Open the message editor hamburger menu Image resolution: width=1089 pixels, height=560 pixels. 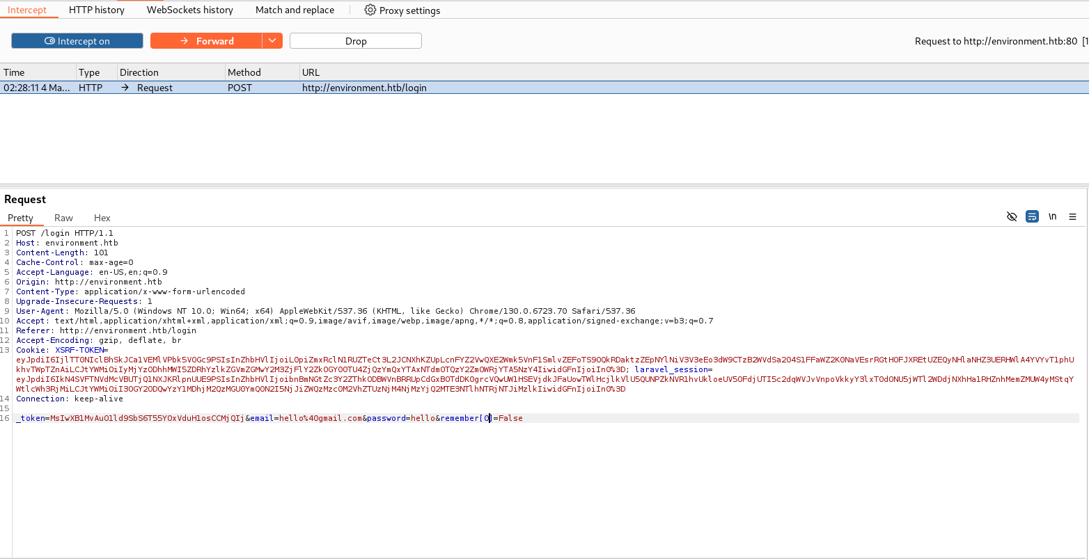pos(1073,216)
